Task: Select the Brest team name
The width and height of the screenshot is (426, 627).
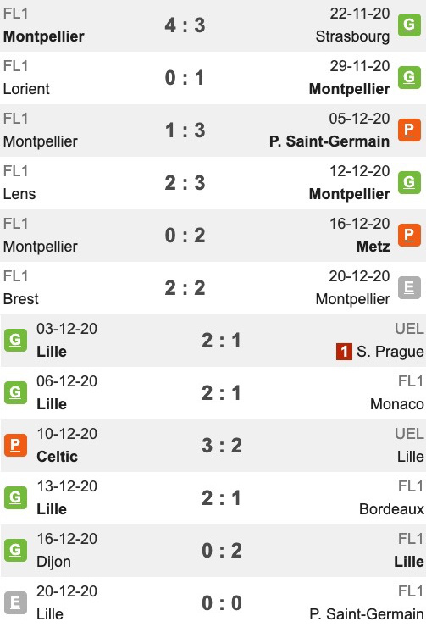Action: click(x=21, y=299)
